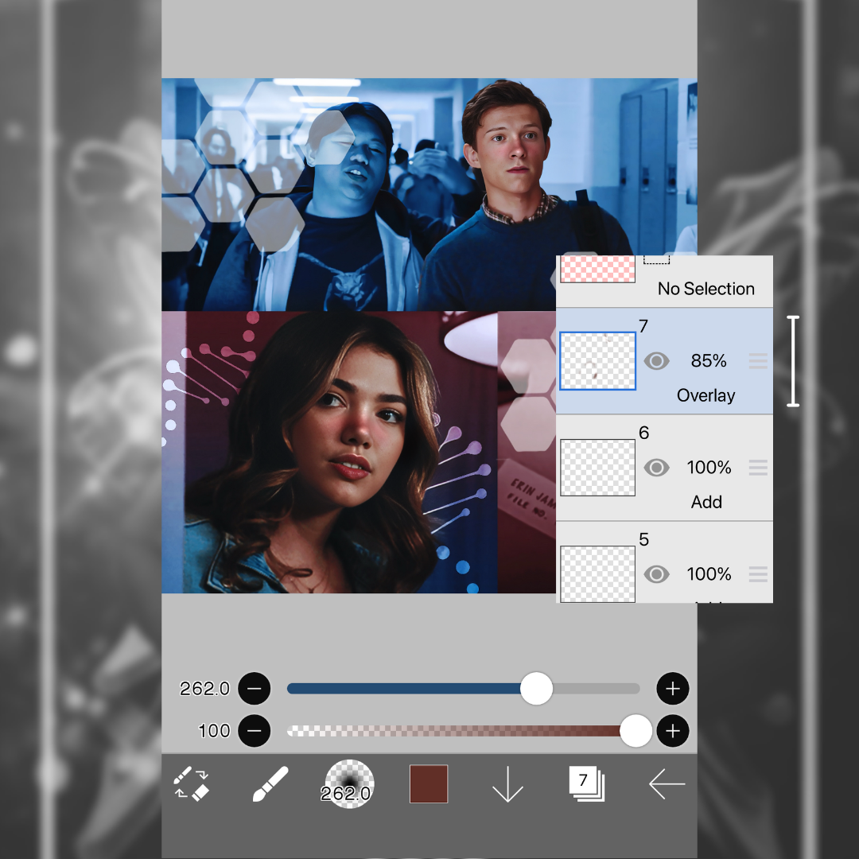Image resolution: width=859 pixels, height=859 pixels.
Task: Decrease opacity with minus button
Action: pyautogui.click(x=255, y=731)
